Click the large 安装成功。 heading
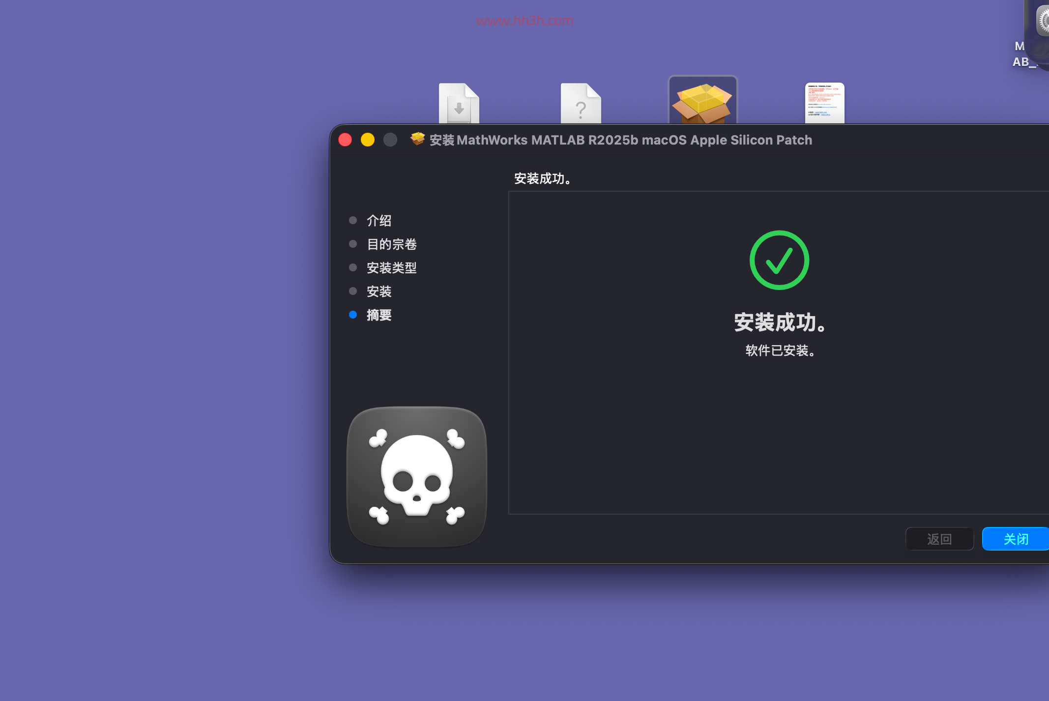The height and width of the screenshot is (701, 1049). (x=780, y=322)
